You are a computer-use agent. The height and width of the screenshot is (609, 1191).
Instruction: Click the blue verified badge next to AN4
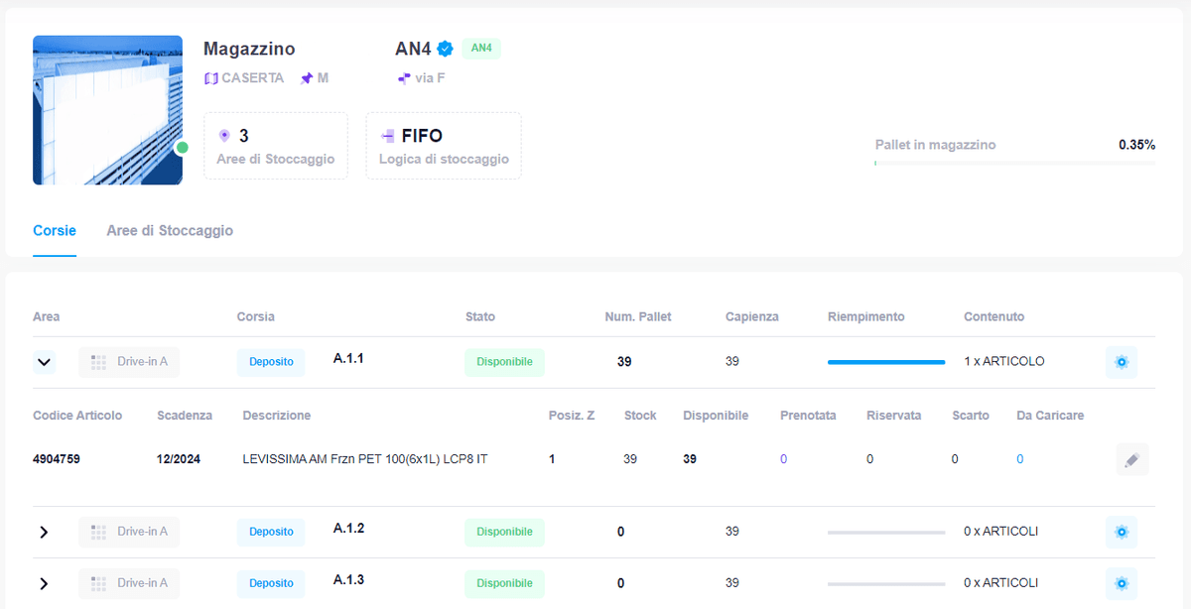tap(446, 49)
